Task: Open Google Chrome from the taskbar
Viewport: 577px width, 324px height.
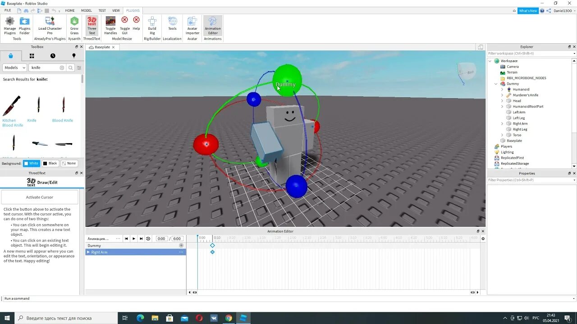Action: [229, 318]
